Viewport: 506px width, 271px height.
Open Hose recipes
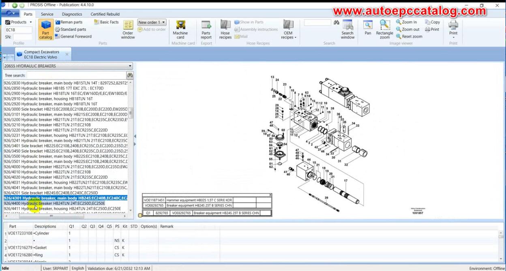(x=225, y=30)
